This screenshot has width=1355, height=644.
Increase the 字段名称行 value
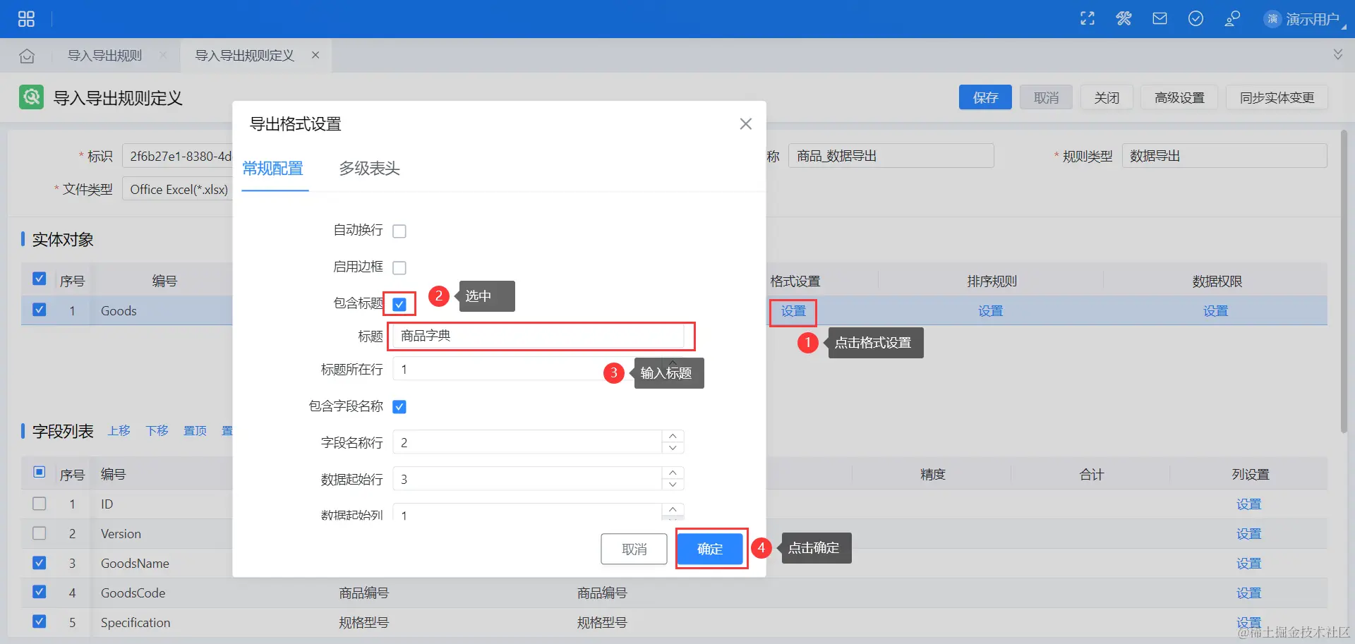[x=673, y=437]
